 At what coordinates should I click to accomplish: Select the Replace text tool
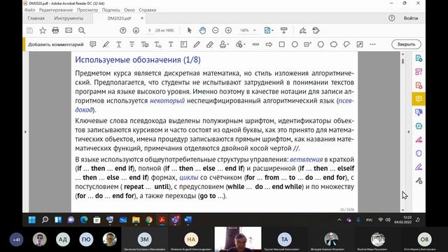(145, 44)
